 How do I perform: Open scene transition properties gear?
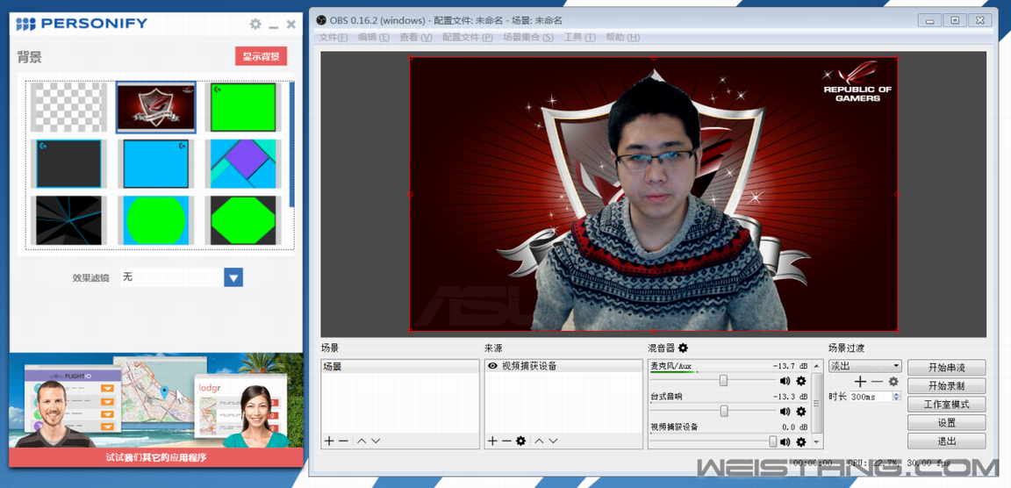[x=893, y=382]
